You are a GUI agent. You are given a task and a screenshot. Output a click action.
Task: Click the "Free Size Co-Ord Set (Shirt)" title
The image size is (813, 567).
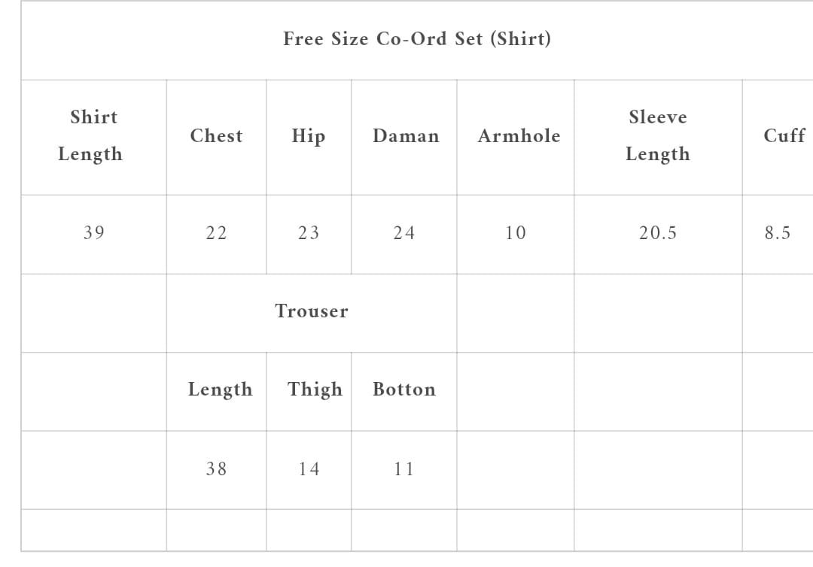coord(417,39)
